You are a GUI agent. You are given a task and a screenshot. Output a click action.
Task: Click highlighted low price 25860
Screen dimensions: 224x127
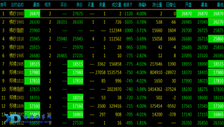[216, 39]
